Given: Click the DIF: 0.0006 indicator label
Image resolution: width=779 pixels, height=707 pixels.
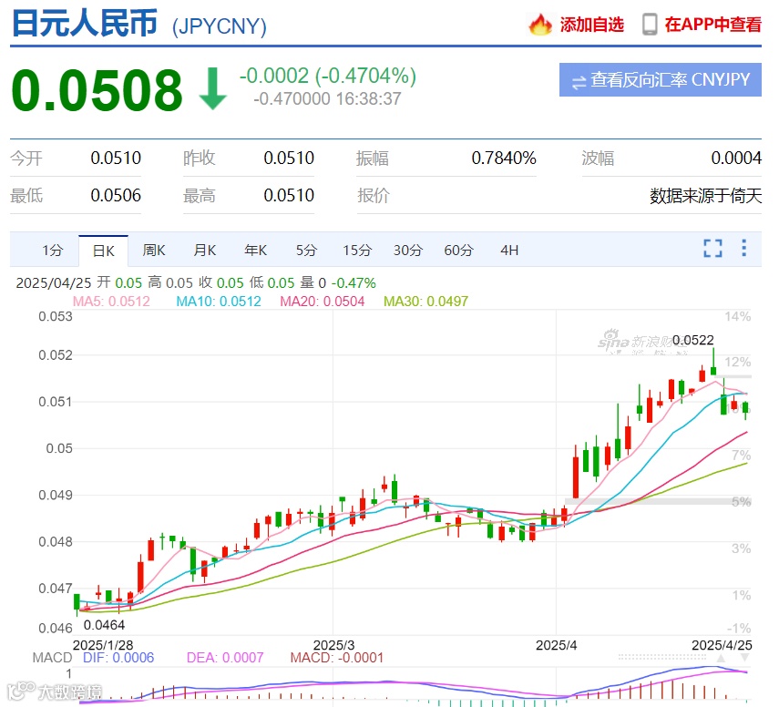Looking at the screenshot, I should click(118, 658).
